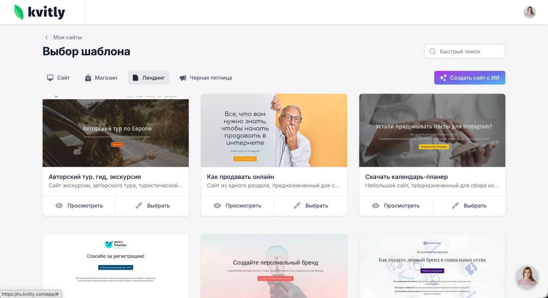
Task: Click the brush icon under Как продавать онлайн
Action: pyautogui.click(x=297, y=206)
